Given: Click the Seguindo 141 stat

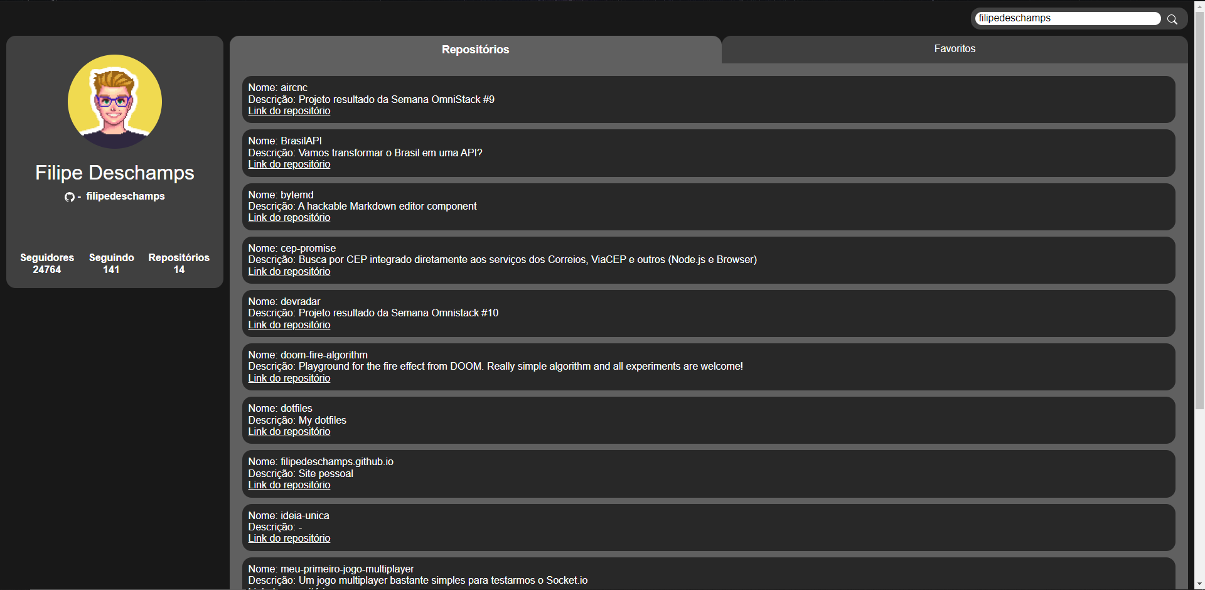Looking at the screenshot, I should pos(112,264).
